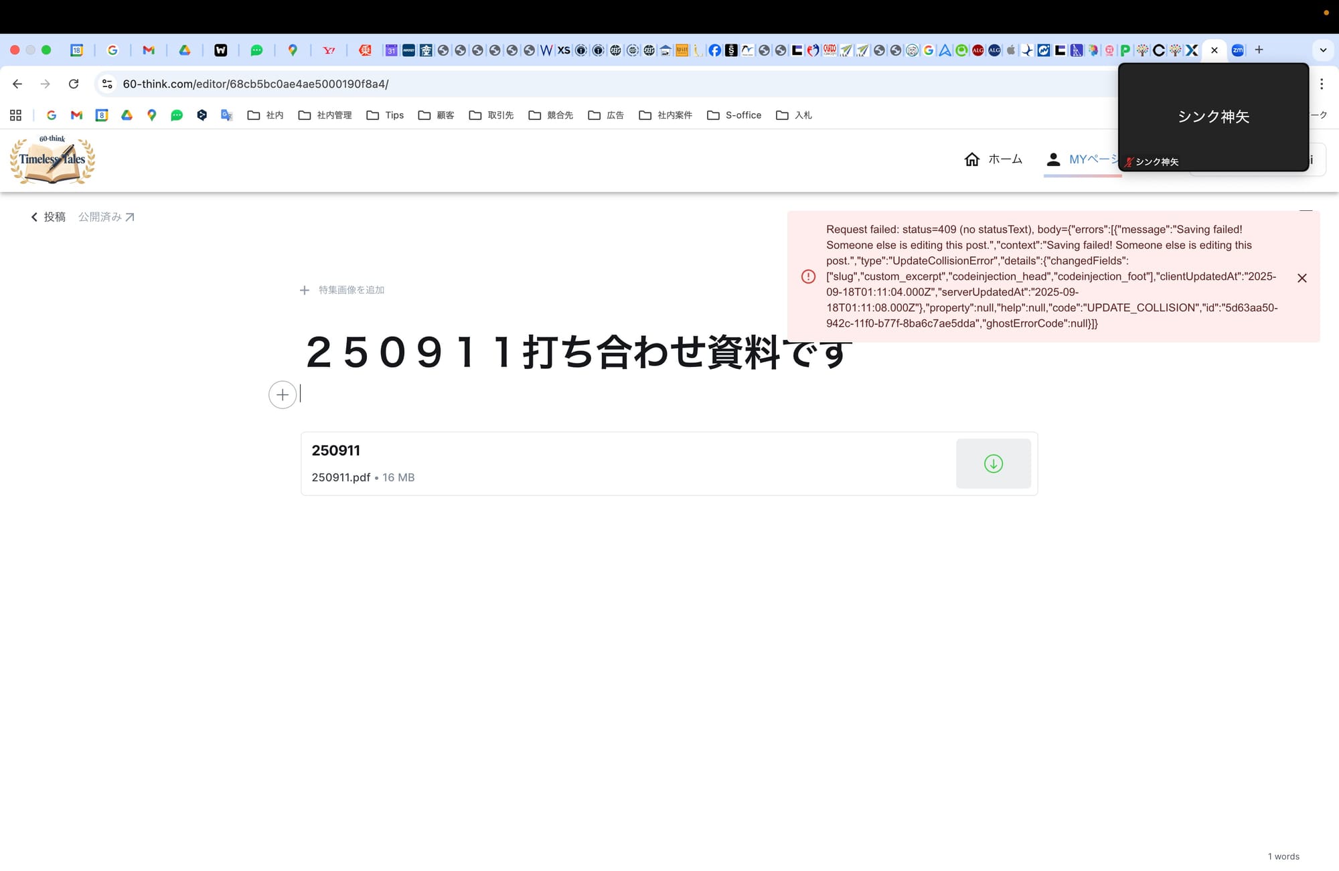Screen dimensions: 1339x871
Task: Reload the page with browser refresh
Action: pyautogui.click(x=74, y=84)
